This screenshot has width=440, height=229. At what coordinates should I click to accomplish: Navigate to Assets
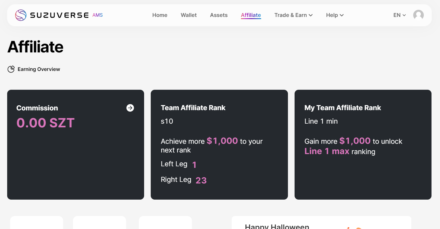[x=219, y=15]
